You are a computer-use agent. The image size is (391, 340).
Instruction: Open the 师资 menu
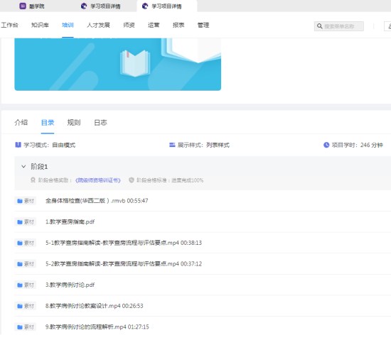click(x=129, y=25)
